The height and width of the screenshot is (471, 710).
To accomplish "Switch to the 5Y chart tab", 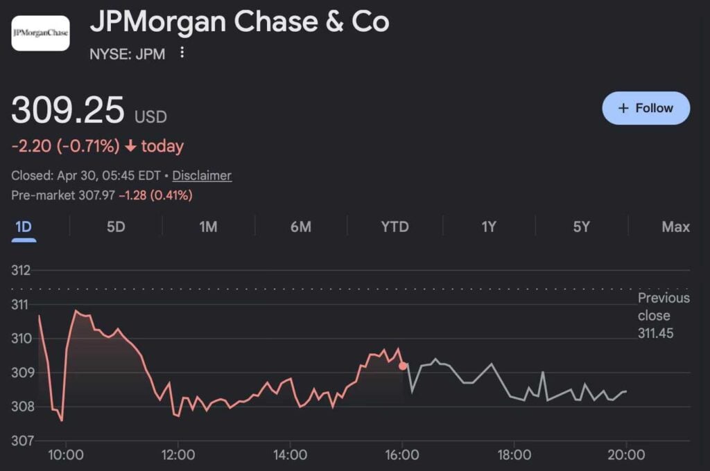I will [581, 226].
